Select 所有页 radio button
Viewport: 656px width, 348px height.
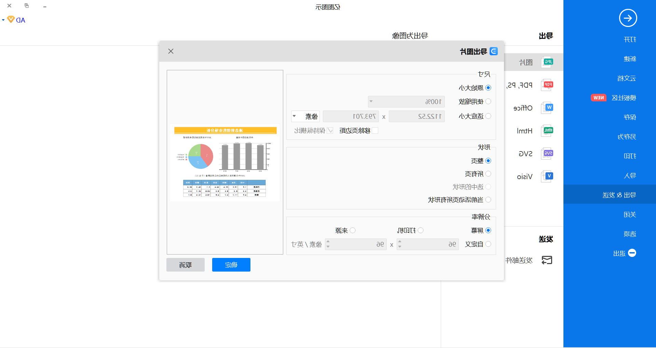pos(488,174)
